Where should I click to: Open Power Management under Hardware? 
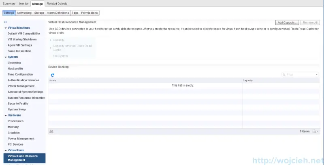tap(21, 139)
